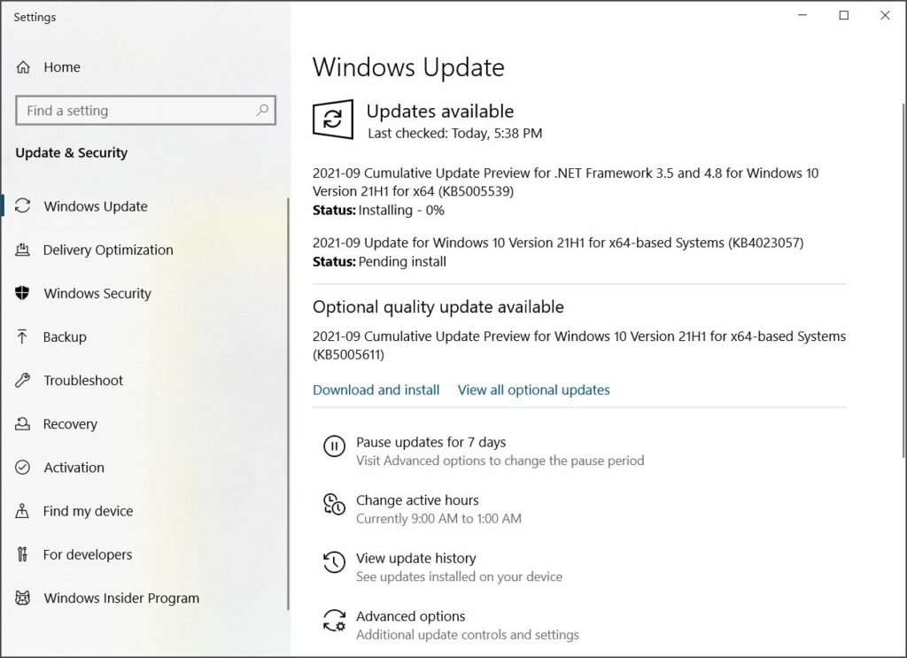Minimize the Settings window

coord(802,15)
